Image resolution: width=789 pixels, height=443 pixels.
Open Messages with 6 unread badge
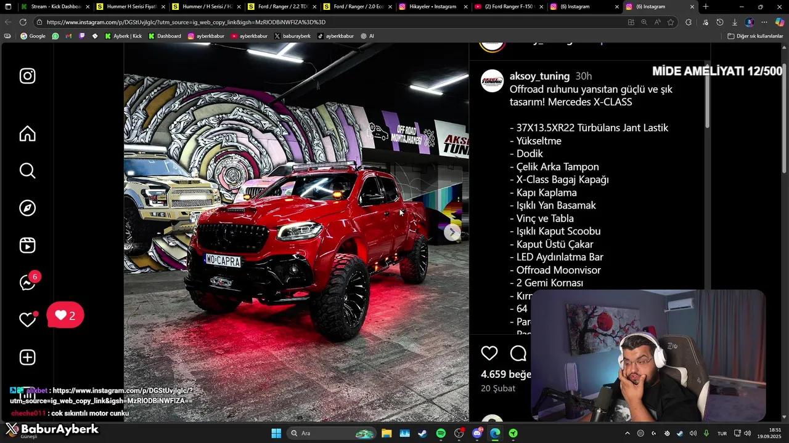click(28, 281)
